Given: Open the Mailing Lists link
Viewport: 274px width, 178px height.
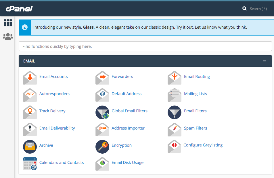Looking at the screenshot, I should click(x=195, y=94).
